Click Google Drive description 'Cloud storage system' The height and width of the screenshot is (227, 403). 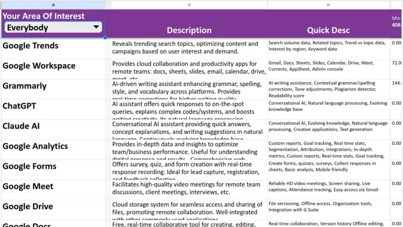(x=189, y=210)
